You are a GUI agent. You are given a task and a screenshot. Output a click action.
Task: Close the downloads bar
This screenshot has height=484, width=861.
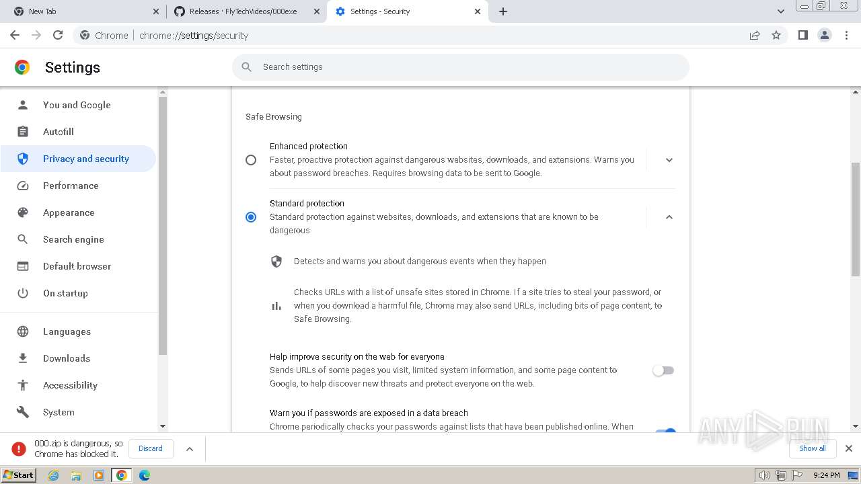[848, 448]
